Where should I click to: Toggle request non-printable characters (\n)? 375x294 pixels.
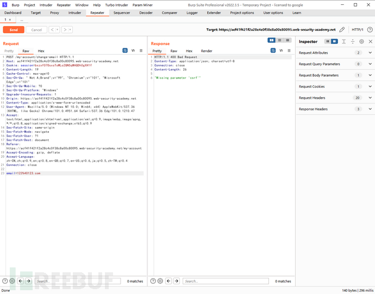(x=133, y=50)
